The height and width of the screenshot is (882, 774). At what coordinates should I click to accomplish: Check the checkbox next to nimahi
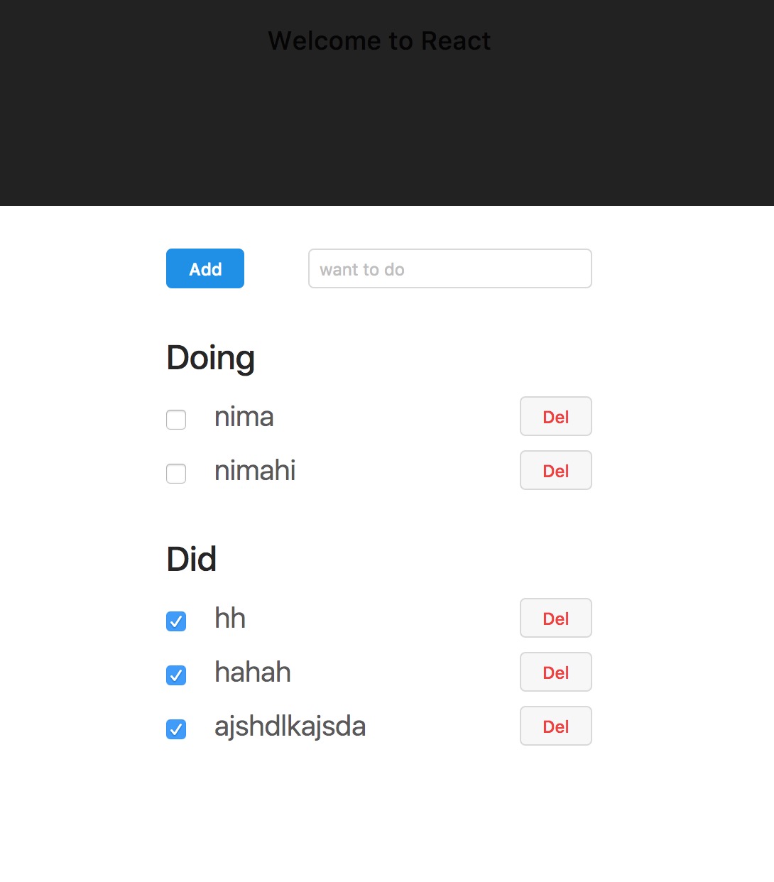(x=175, y=474)
